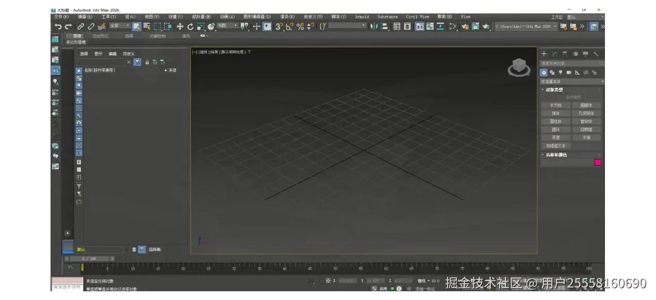Click the 球体 primitive button
Screen dimensions: 656x300
point(556,113)
